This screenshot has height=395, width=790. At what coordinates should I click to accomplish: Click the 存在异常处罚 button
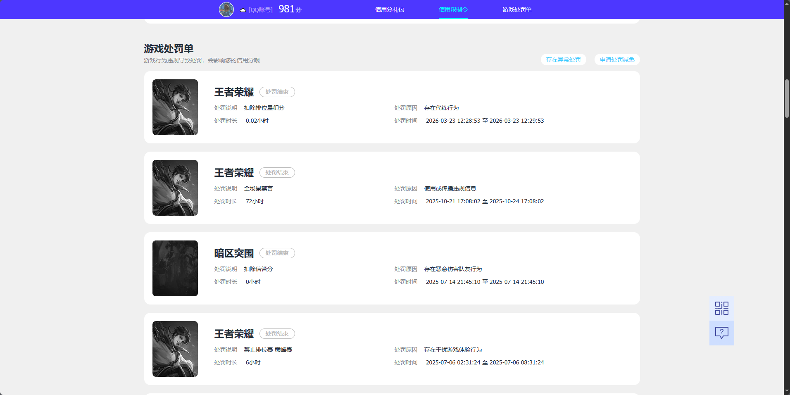point(563,59)
